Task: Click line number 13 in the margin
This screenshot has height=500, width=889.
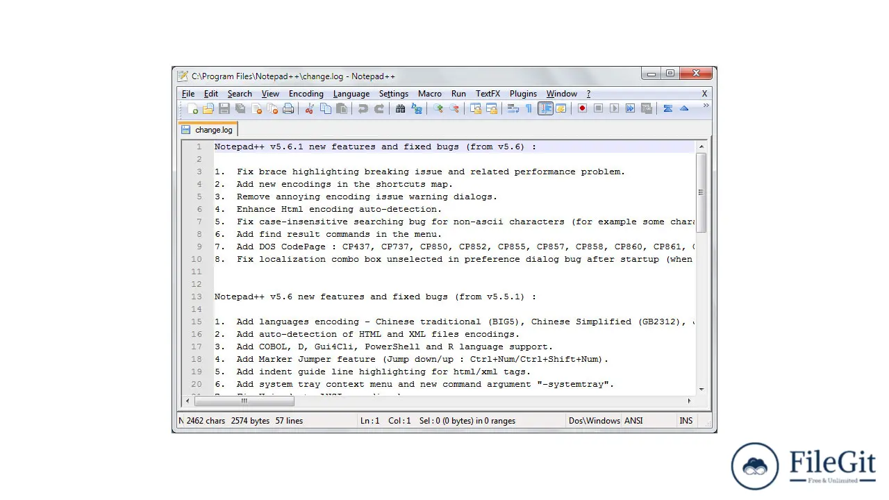Action: pyautogui.click(x=197, y=297)
